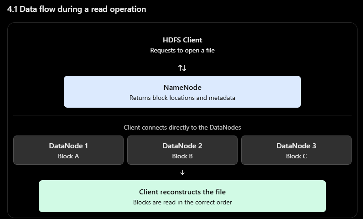
Task: Click 'Returns block locations and metadata' text
Action: 182,98
